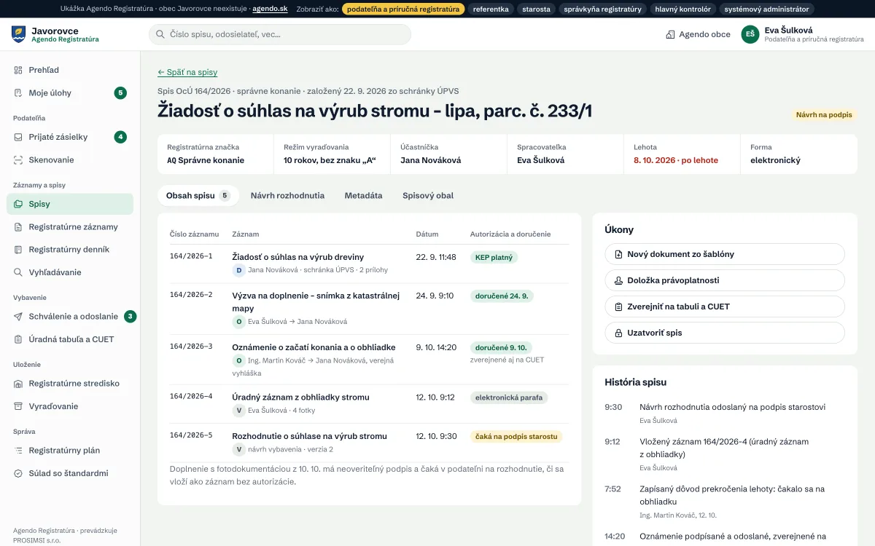
Task: Switch view to starosta role
Action: (x=537, y=9)
